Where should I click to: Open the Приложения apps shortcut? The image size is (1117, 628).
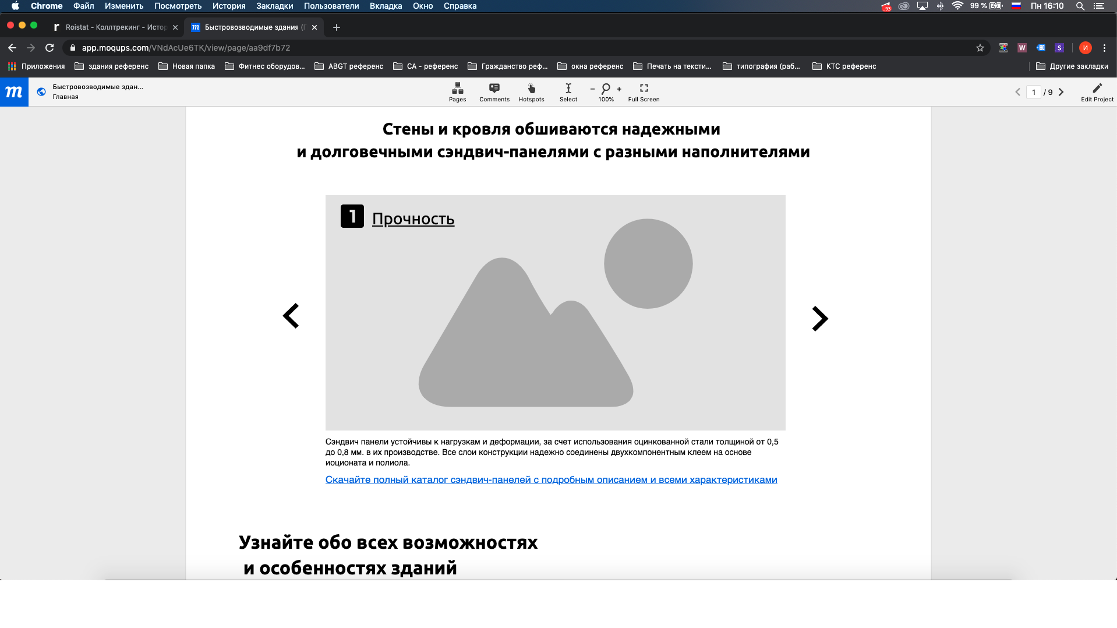36,66
